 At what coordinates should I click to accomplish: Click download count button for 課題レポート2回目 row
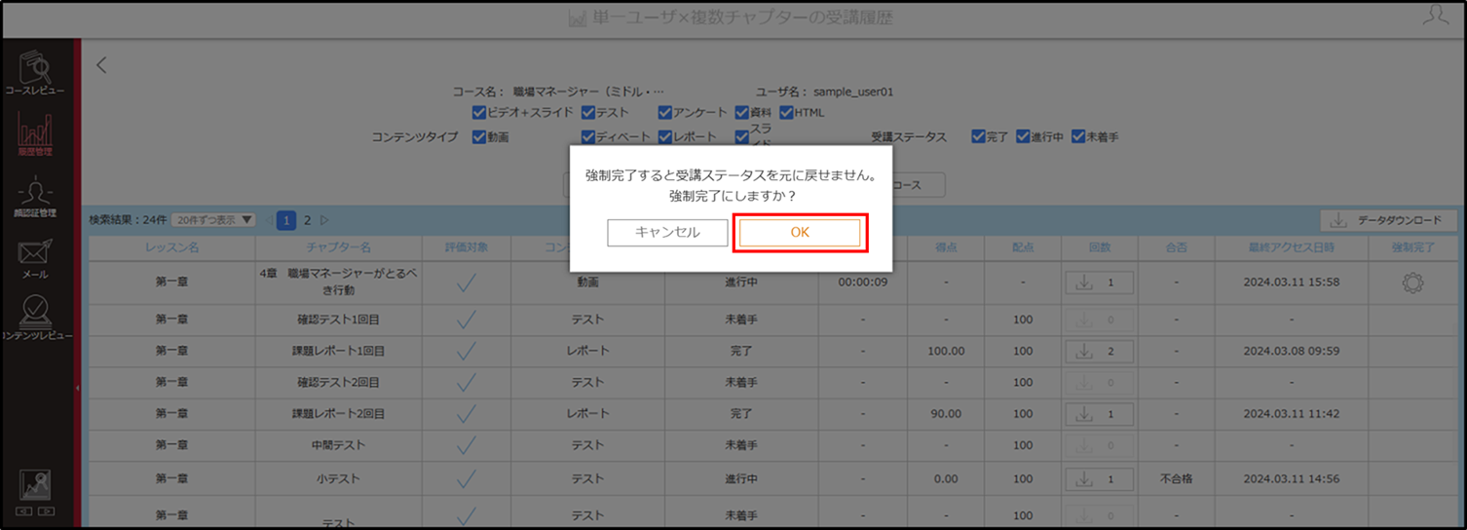click(x=1098, y=414)
